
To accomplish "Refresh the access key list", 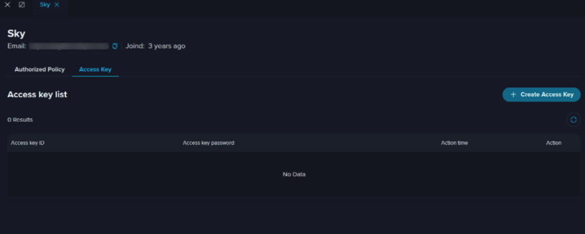I will tap(573, 120).
